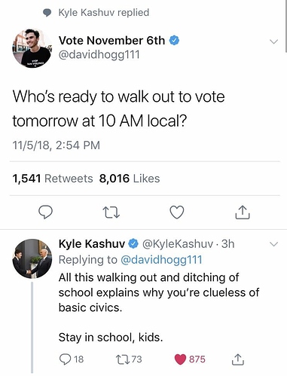View the list of 8,016 Likes
Viewport: 287px width, 376px height.
pos(130,179)
